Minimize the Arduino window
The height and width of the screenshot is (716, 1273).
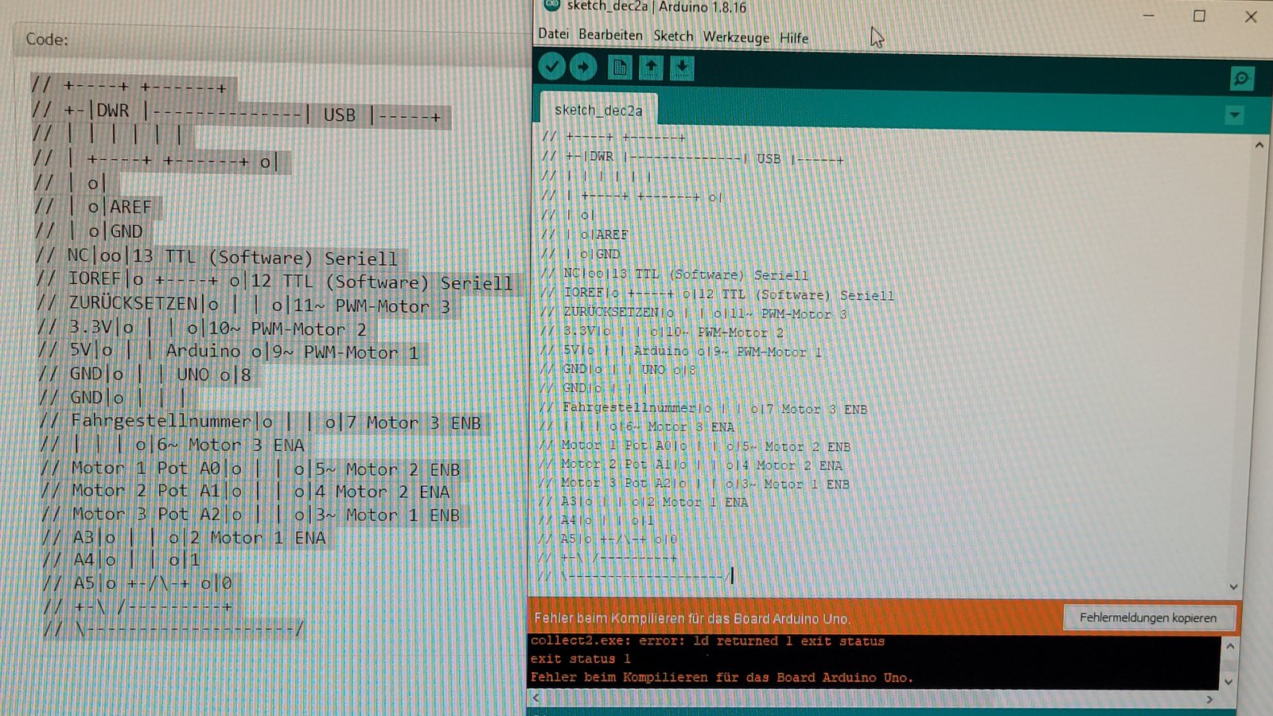[1148, 15]
